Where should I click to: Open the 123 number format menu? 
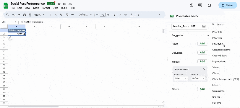click(x=72, y=15)
